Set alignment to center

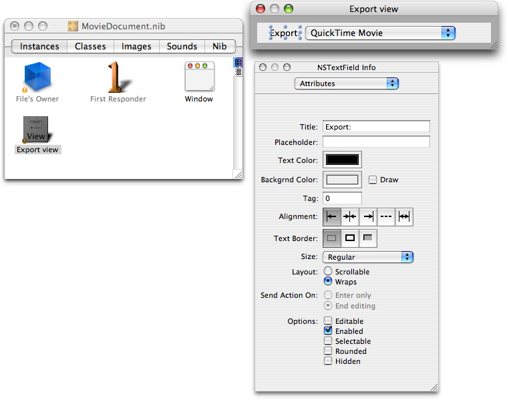pos(349,216)
